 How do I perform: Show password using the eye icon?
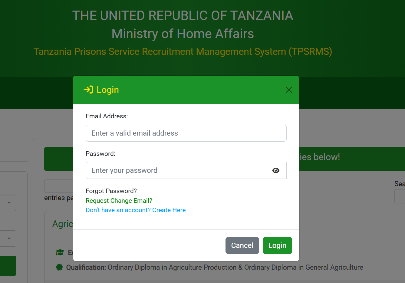[276, 170]
